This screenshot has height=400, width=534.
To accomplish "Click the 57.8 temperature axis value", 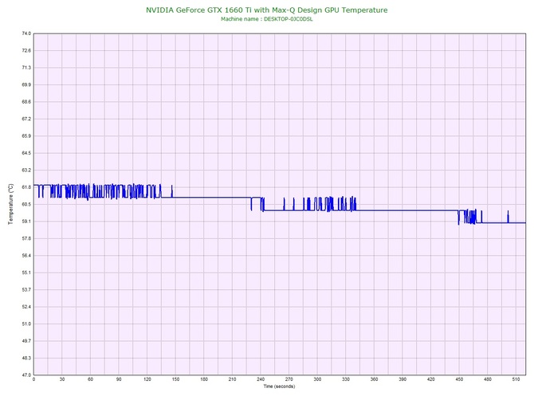I will (26, 238).
